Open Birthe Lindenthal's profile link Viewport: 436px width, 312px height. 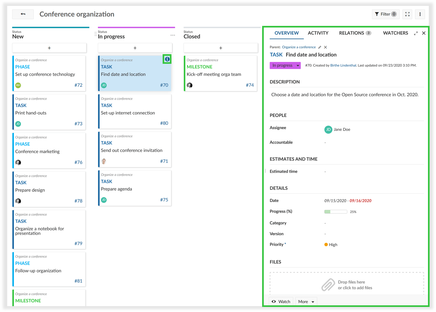(343, 65)
